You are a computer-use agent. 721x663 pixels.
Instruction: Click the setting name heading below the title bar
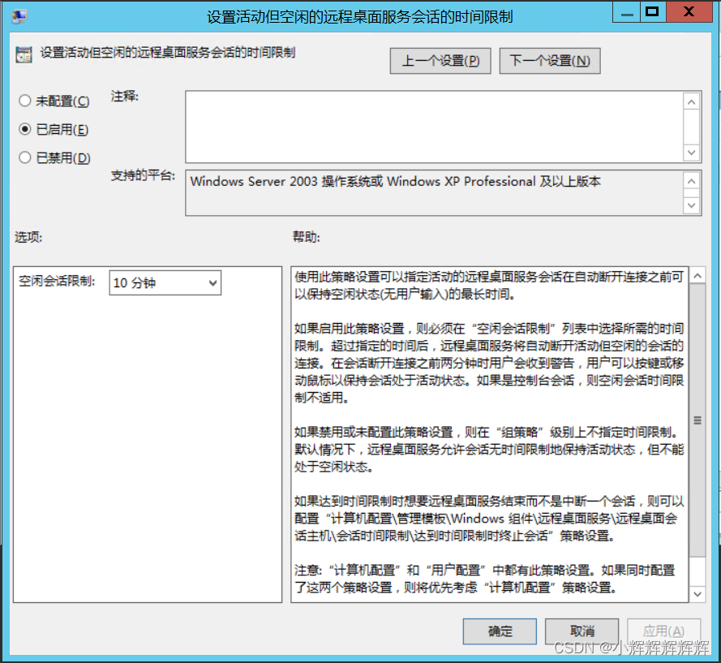[168, 53]
